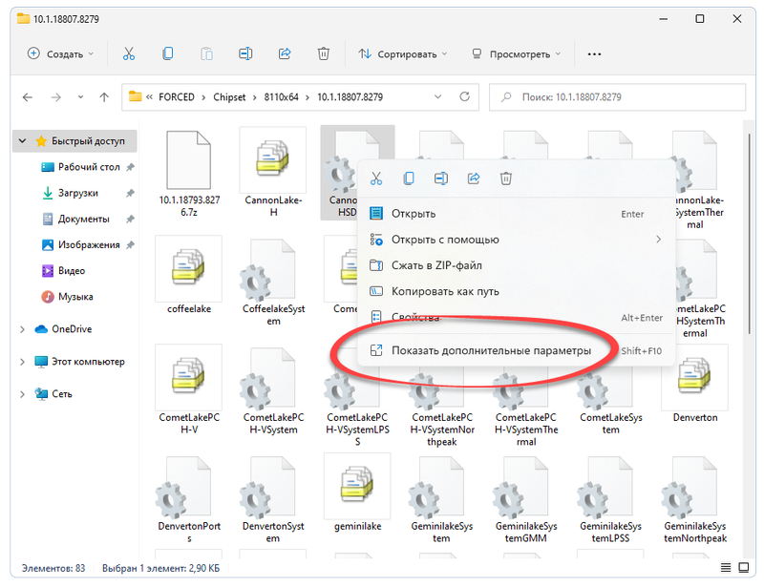764x587 pixels.
Task: Click Delete trash icon in top toolbar
Action: tap(324, 54)
